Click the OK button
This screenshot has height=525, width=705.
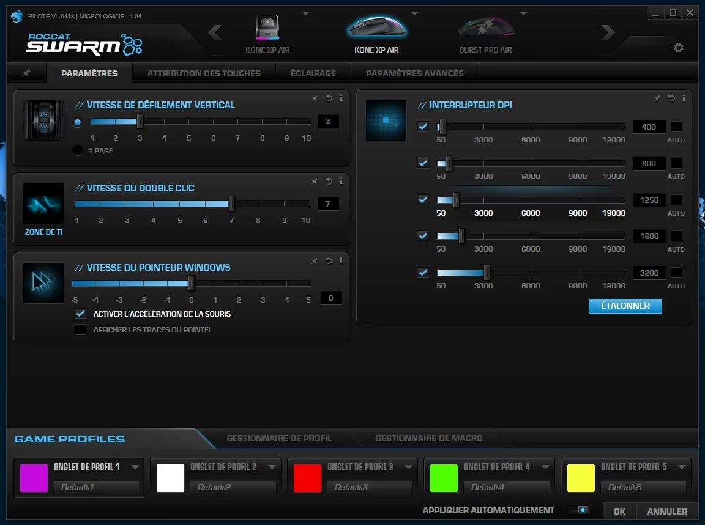coord(619,512)
